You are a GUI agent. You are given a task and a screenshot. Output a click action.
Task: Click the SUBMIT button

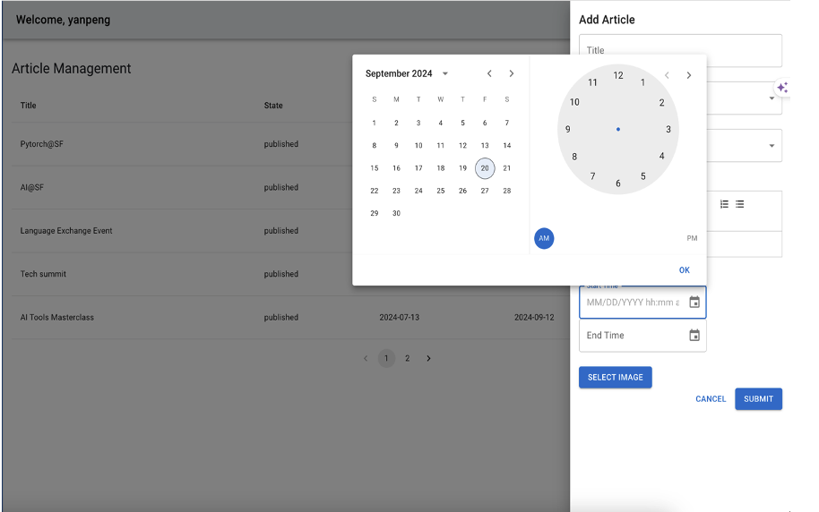pos(758,399)
